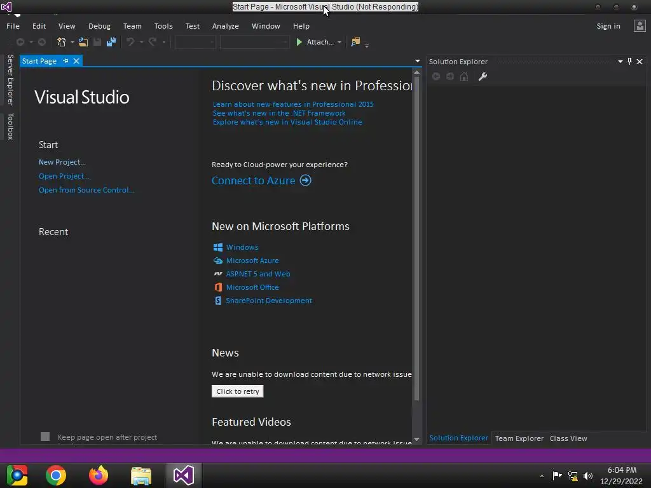
Task: Click the New Project toolbar icon
Action: coord(62,42)
